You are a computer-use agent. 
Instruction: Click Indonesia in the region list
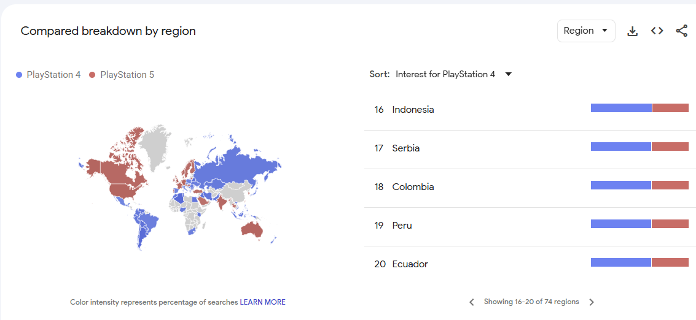(413, 110)
